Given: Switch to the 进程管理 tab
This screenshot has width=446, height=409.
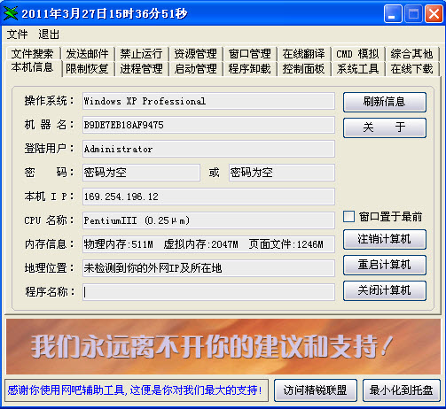Looking at the screenshot, I should point(141,69).
